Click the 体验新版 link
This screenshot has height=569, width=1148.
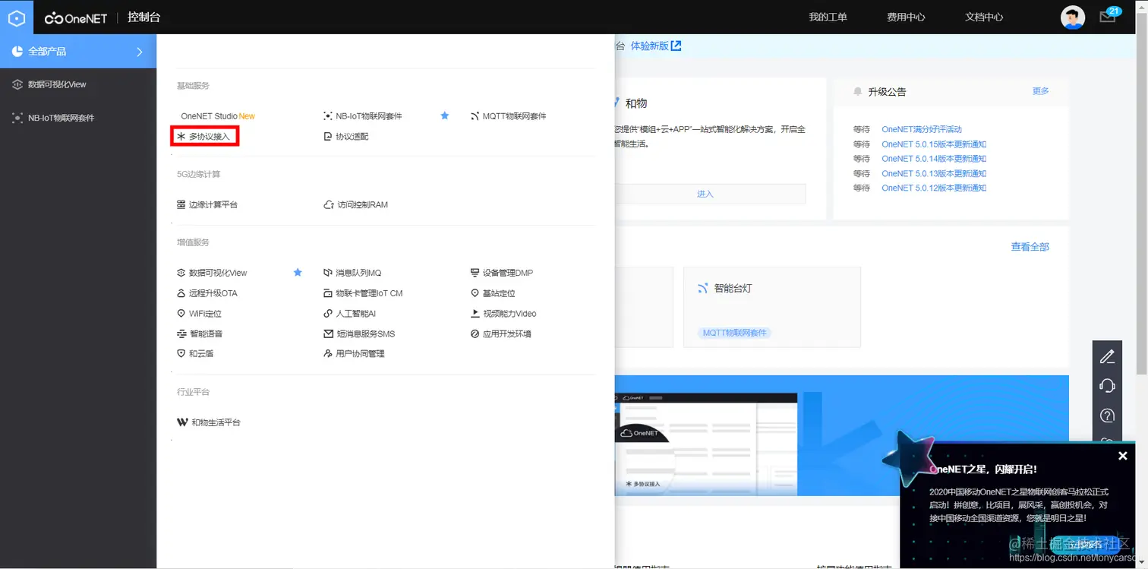click(656, 46)
